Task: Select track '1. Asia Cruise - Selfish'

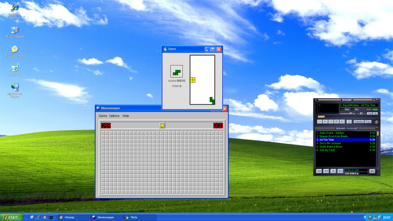Action: click(346, 133)
